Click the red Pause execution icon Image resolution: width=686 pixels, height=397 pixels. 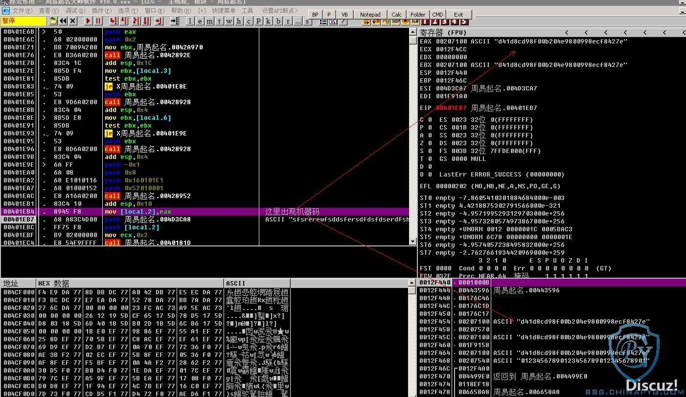[98, 21]
